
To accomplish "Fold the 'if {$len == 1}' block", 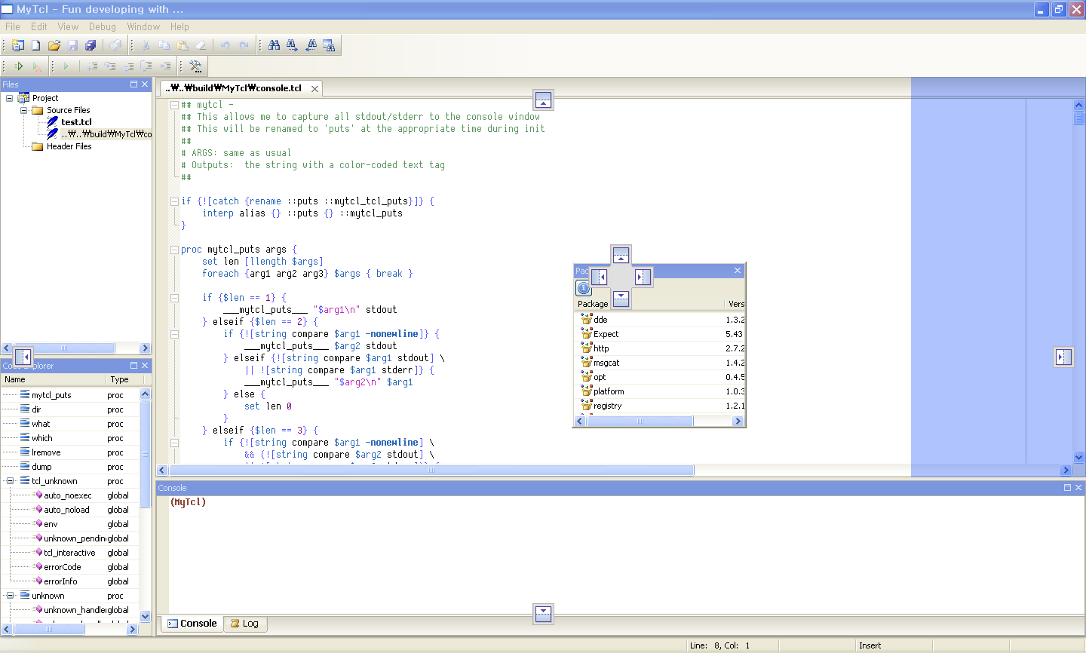I will tap(174, 298).
